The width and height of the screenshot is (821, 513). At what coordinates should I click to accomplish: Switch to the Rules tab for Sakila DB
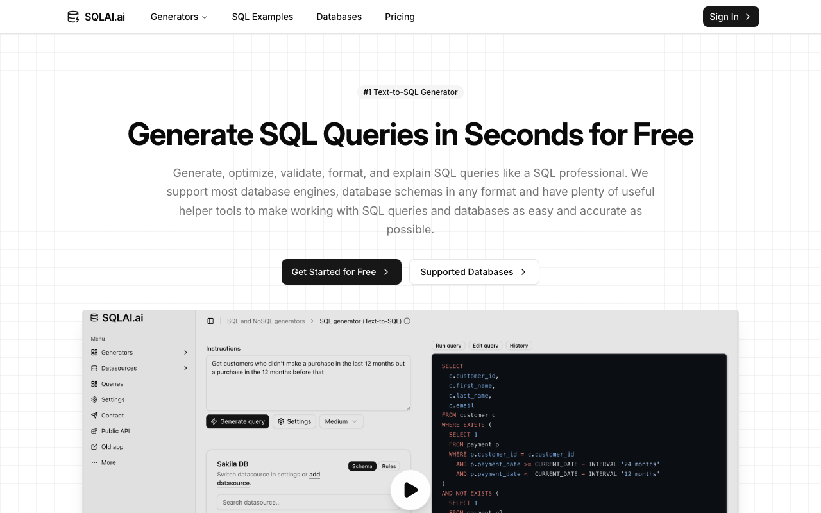click(389, 466)
